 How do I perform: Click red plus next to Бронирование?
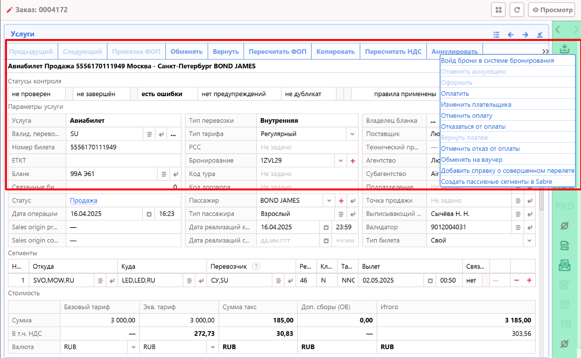(x=353, y=161)
